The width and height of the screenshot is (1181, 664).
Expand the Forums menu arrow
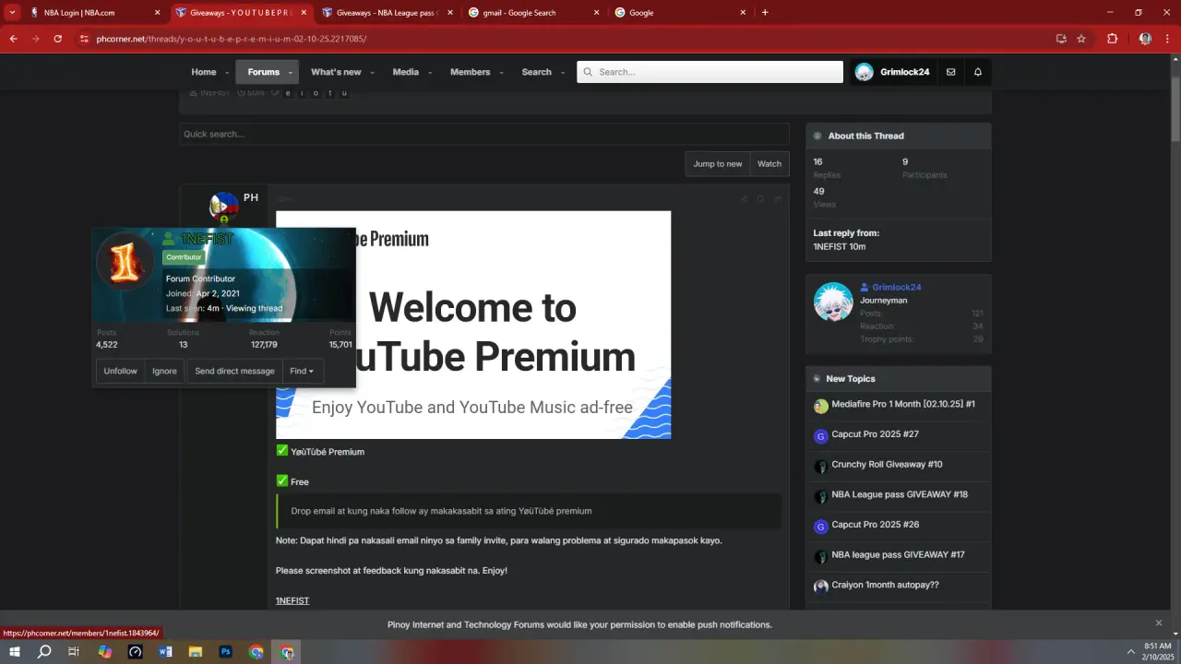pos(290,73)
